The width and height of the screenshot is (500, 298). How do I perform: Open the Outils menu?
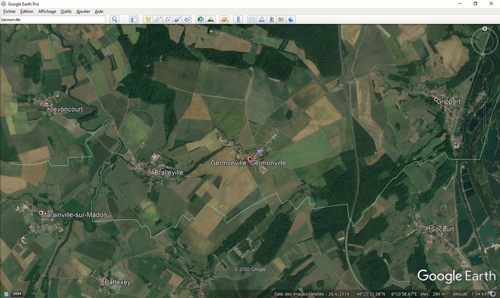66,11
